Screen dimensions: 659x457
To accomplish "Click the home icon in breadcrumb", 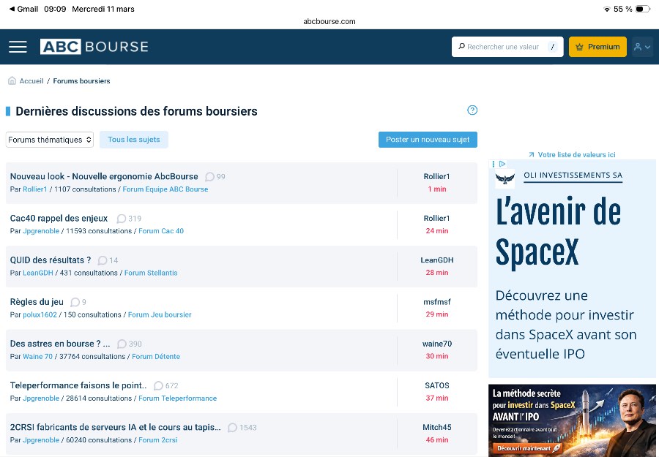I will [x=12, y=81].
